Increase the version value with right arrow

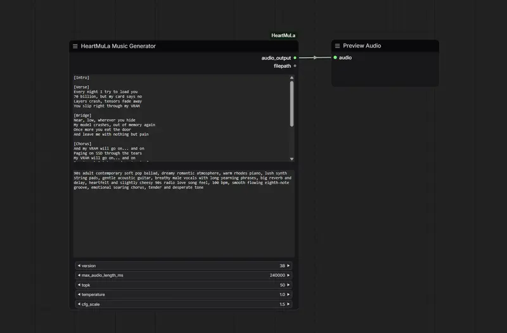coord(288,266)
